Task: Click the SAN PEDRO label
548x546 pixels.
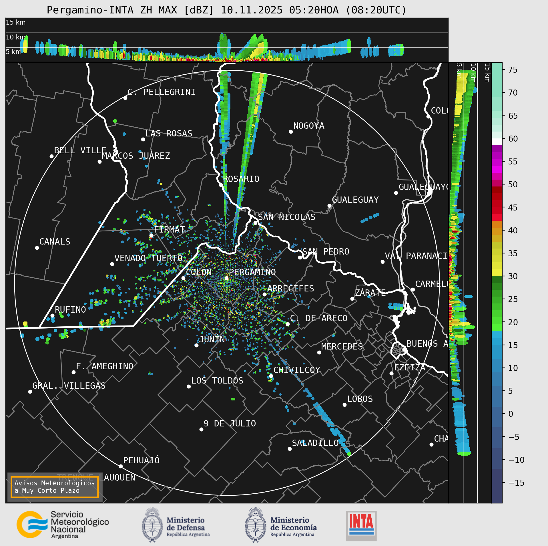Action: click(x=326, y=251)
